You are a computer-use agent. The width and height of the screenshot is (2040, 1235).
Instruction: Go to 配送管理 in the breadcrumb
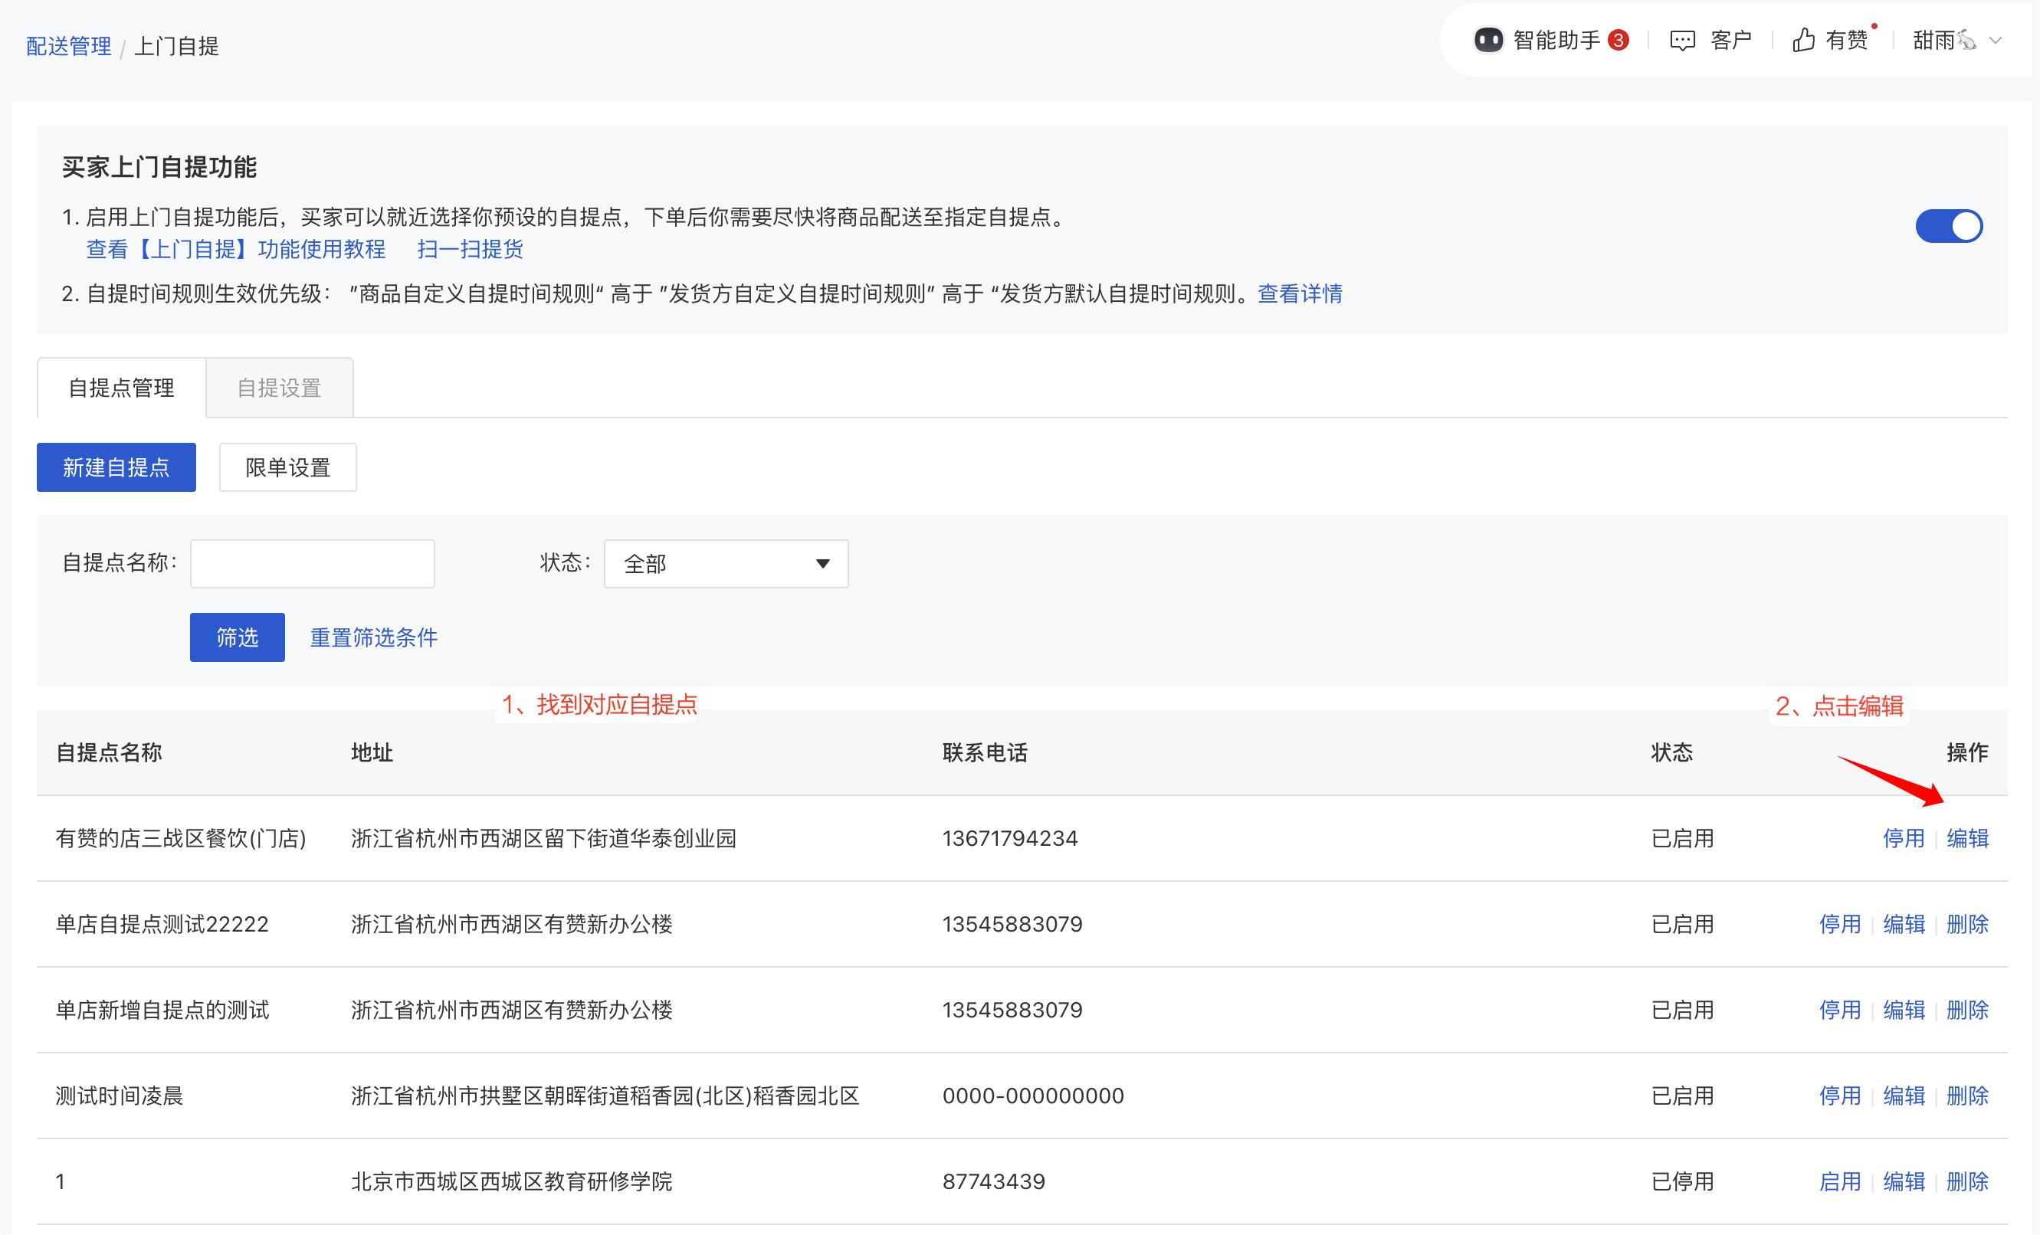click(69, 47)
